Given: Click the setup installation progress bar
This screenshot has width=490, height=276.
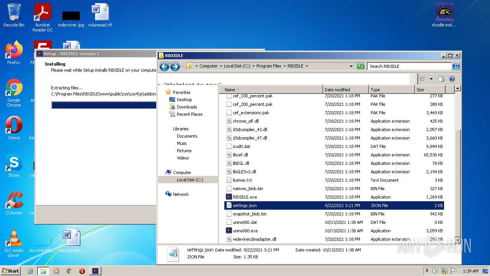Looking at the screenshot, I should click(104, 105).
